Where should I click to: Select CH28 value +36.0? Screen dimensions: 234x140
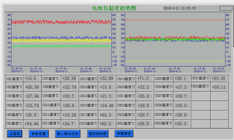point(182,106)
